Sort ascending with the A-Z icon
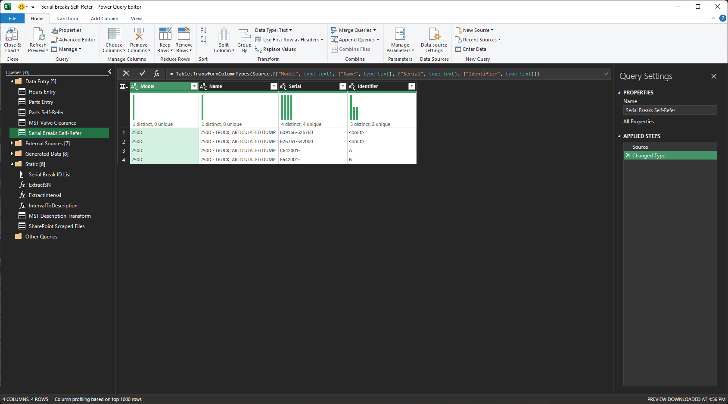728x404 pixels. tap(203, 30)
